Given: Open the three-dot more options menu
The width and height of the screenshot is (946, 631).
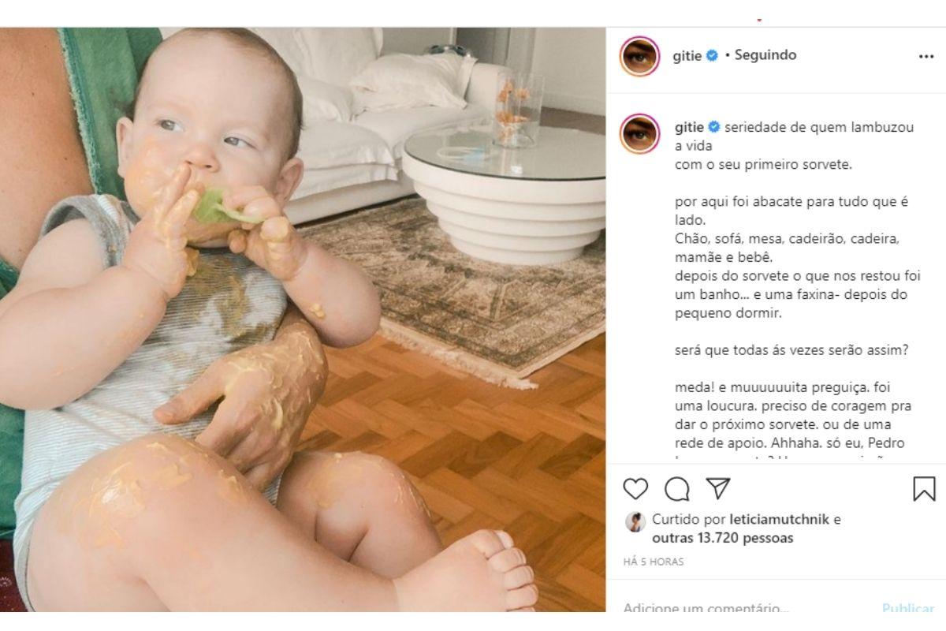Looking at the screenshot, I should [x=926, y=57].
